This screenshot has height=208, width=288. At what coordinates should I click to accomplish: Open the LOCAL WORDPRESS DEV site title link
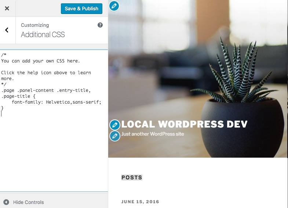[185, 124]
